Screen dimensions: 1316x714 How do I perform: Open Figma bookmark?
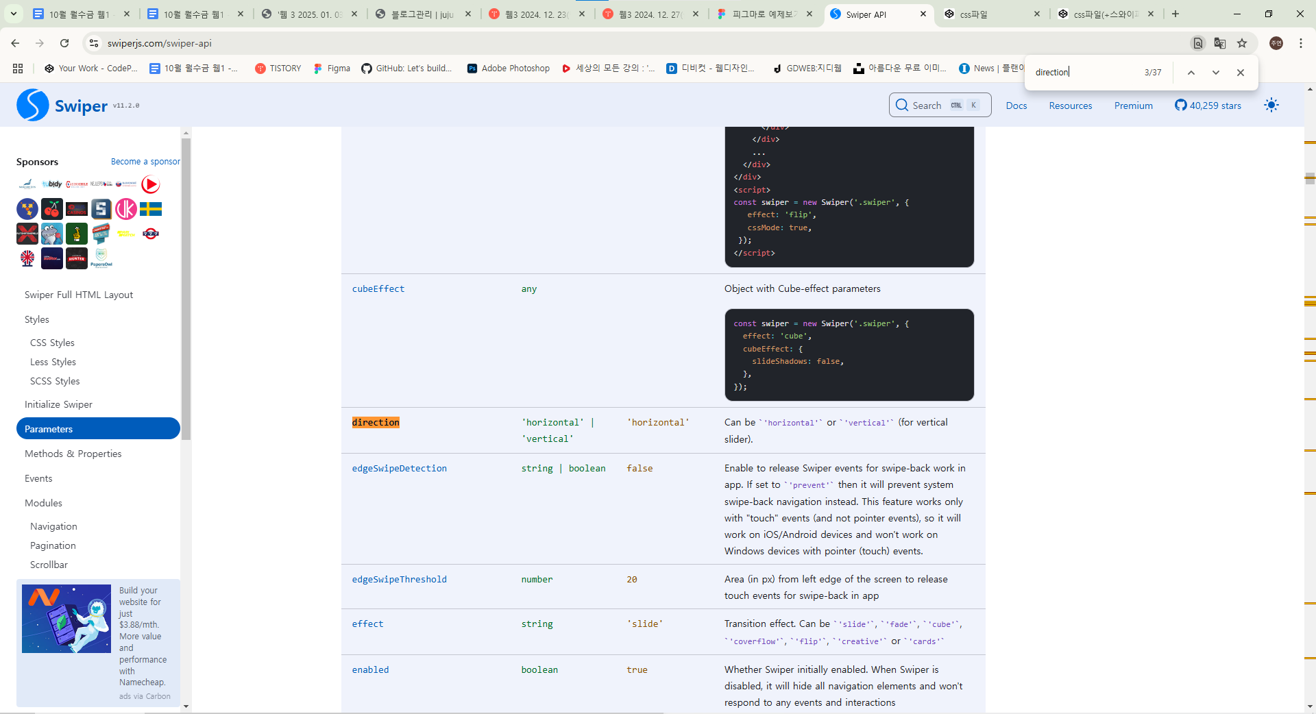[332, 69]
